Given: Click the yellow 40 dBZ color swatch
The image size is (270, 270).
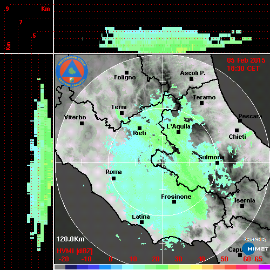Looking at the screenshot, I should [x=196, y=267].
